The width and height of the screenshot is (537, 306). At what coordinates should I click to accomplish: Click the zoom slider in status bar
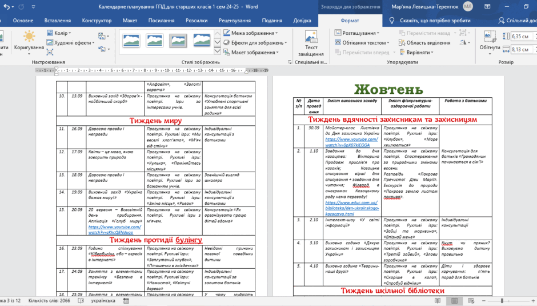[x=502, y=300]
